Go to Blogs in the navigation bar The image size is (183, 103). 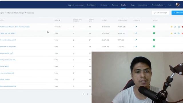pyautogui.click(x=133, y=5)
